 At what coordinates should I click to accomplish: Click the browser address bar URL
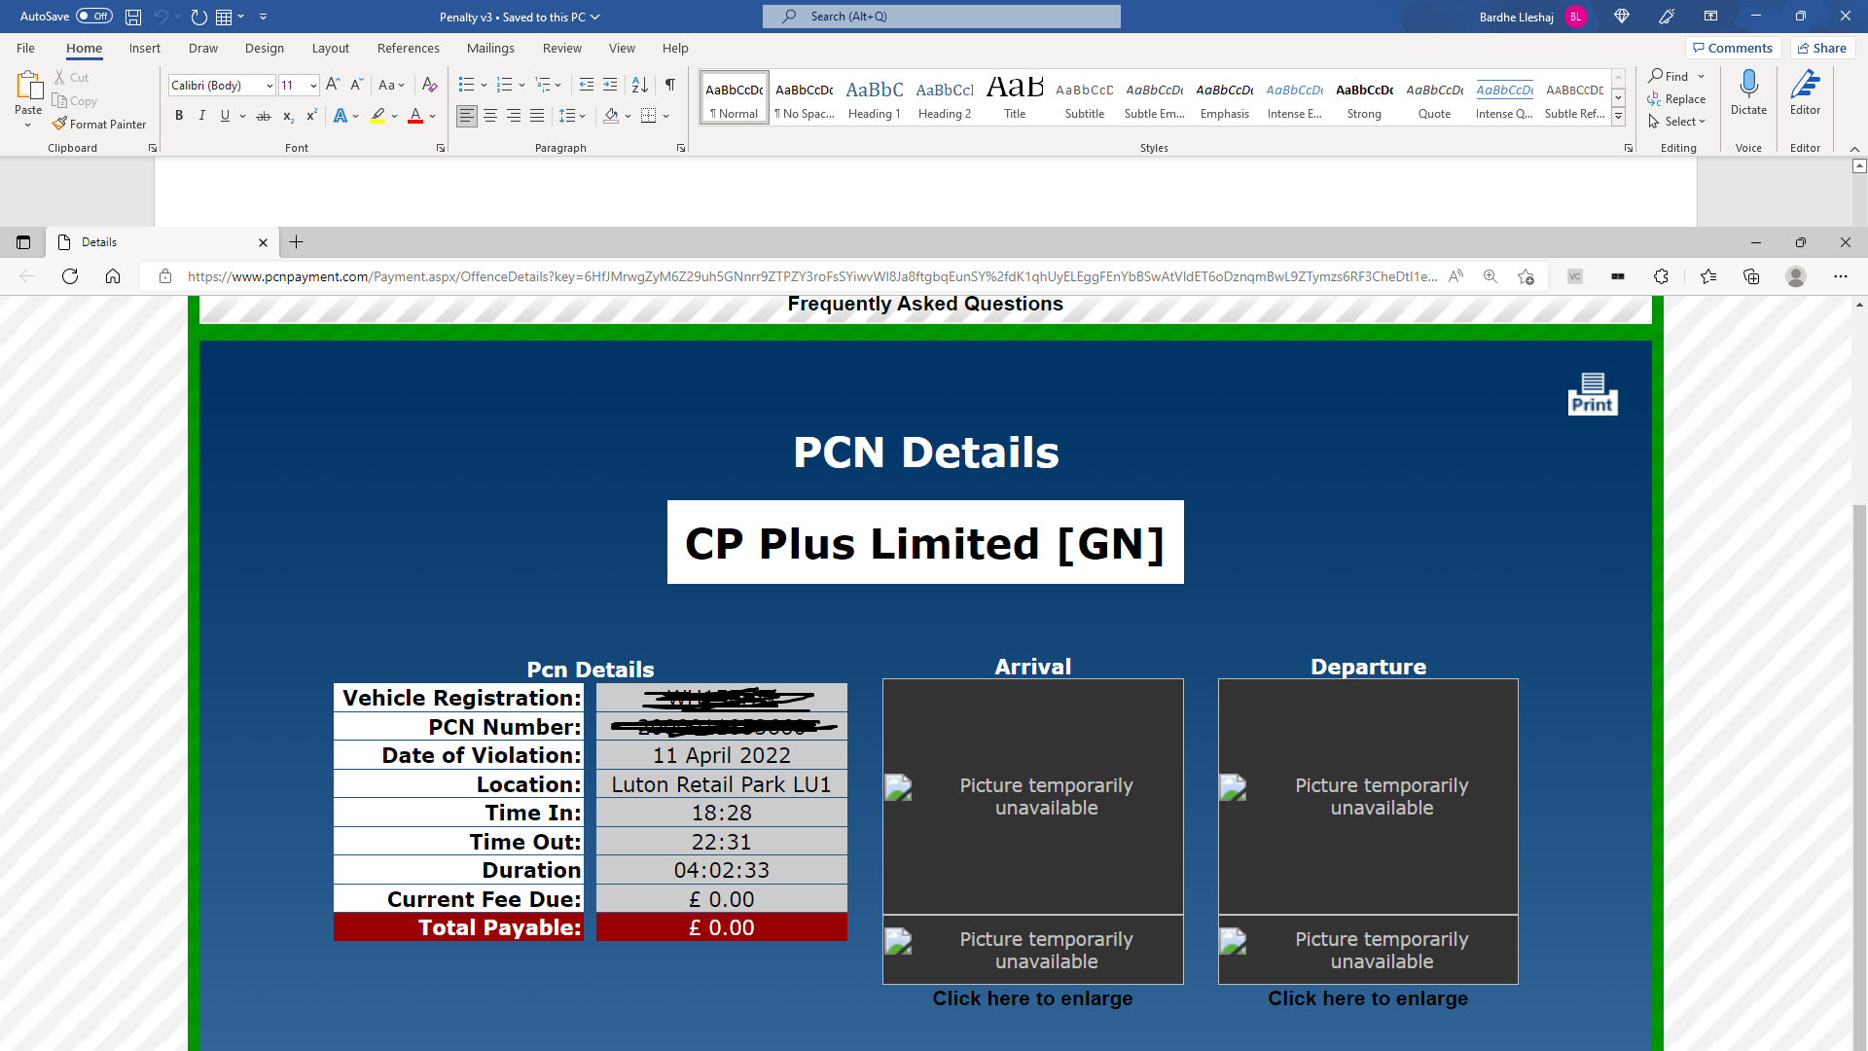click(x=811, y=276)
